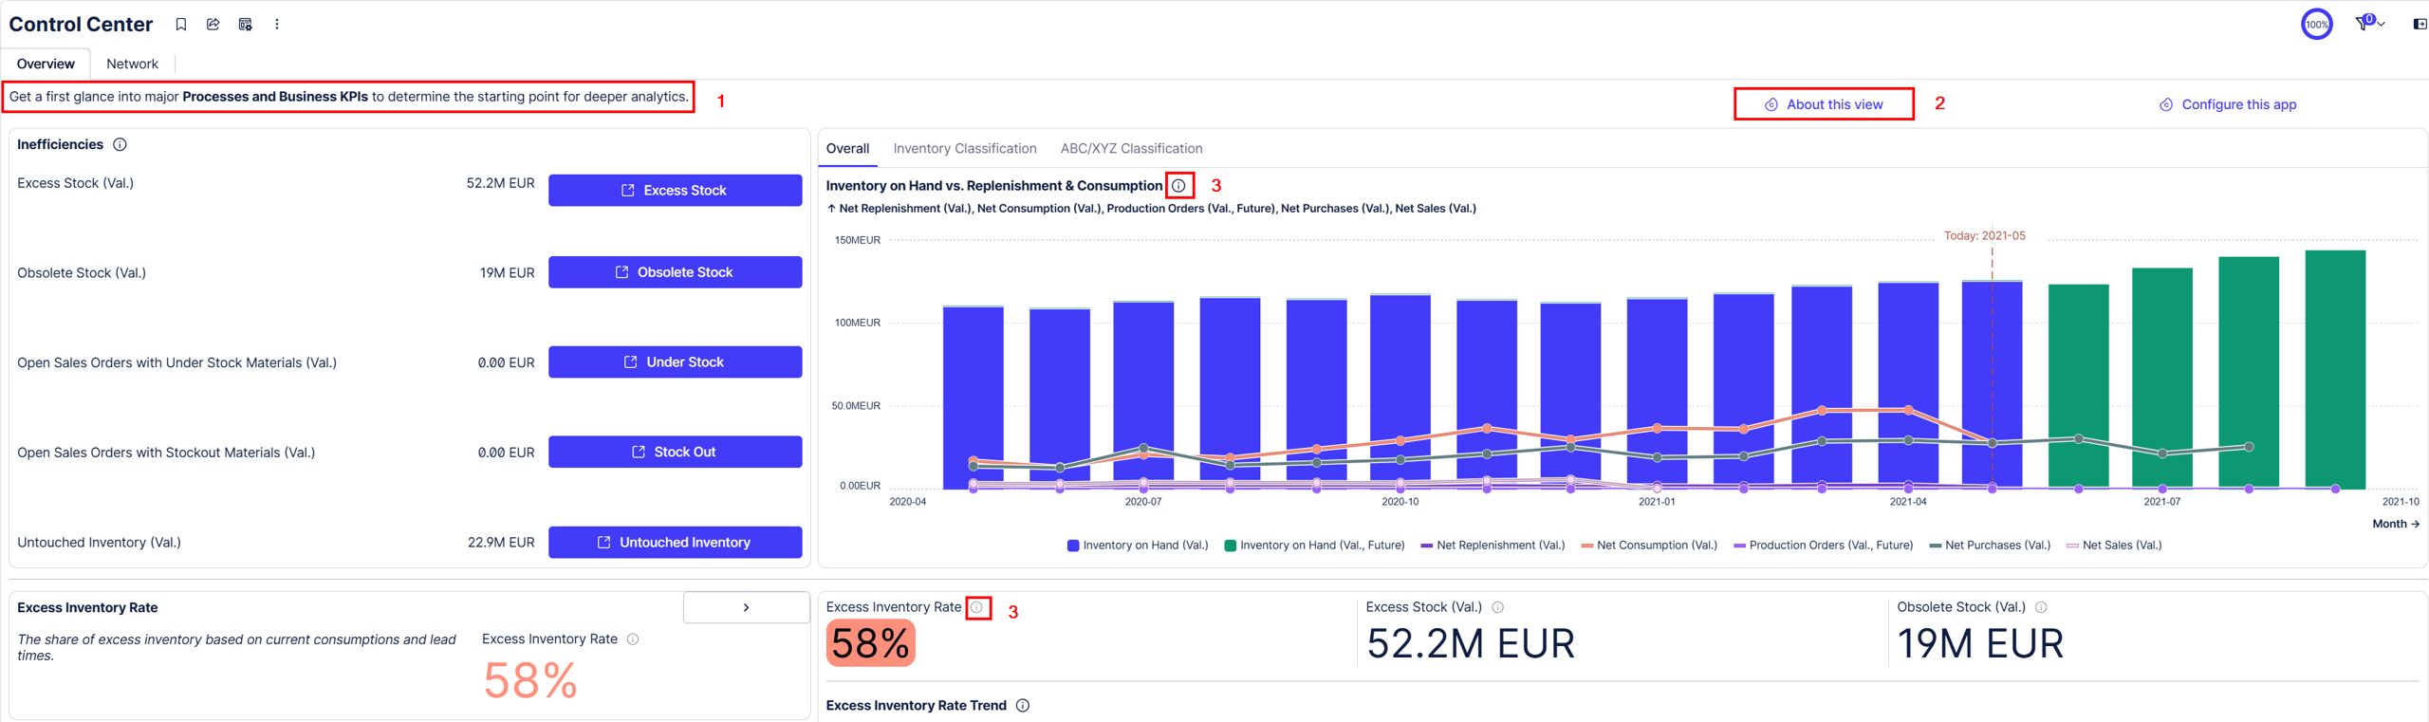Expand the Excess Inventory Rate chevron button
This screenshot has height=722, width=2429.
pyautogui.click(x=746, y=608)
